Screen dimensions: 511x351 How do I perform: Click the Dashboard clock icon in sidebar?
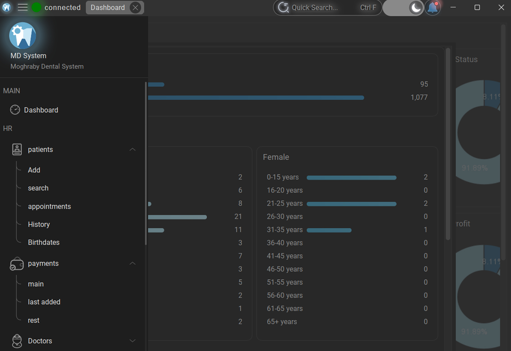[x=15, y=110]
